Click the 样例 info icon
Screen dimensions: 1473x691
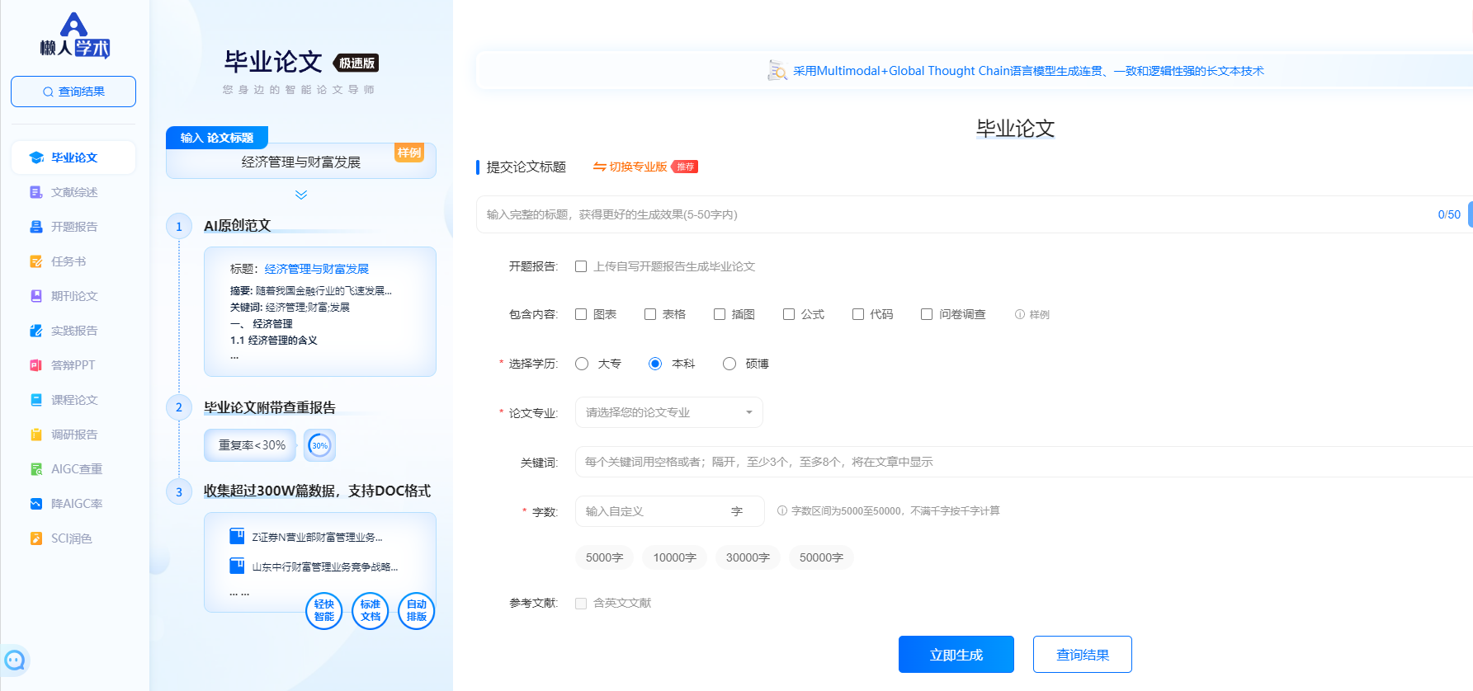point(1020,314)
